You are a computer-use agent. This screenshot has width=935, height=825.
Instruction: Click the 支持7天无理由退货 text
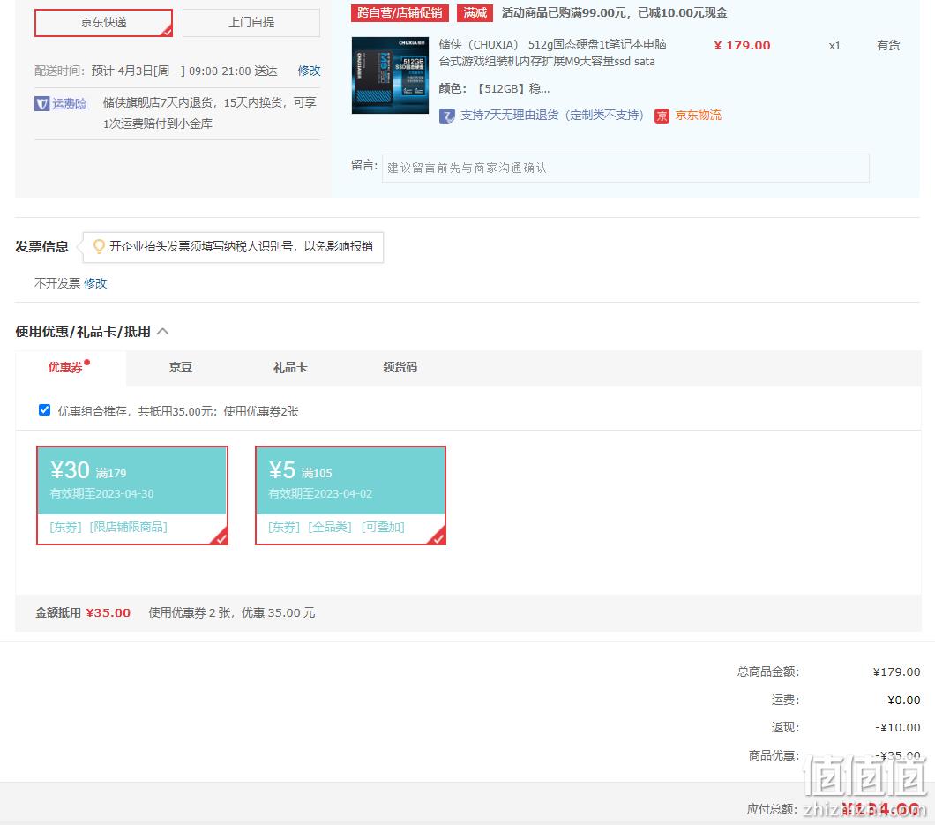coord(551,115)
